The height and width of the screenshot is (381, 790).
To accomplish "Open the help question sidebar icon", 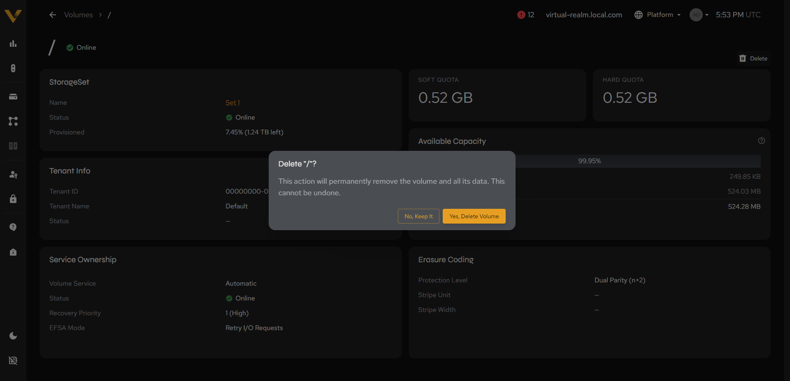I will click(13, 227).
